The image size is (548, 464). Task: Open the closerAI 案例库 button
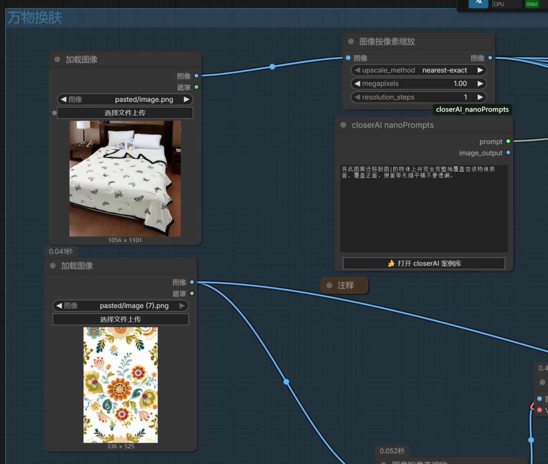point(424,263)
